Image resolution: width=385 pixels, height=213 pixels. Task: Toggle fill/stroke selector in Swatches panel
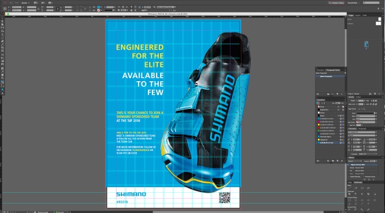click(x=318, y=103)
